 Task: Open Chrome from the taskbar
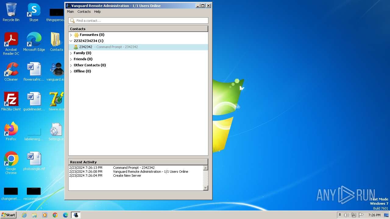55,215
